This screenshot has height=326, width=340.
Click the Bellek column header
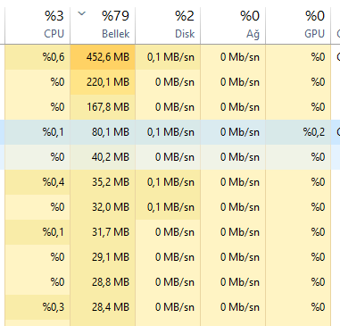[x=103, y=25]
